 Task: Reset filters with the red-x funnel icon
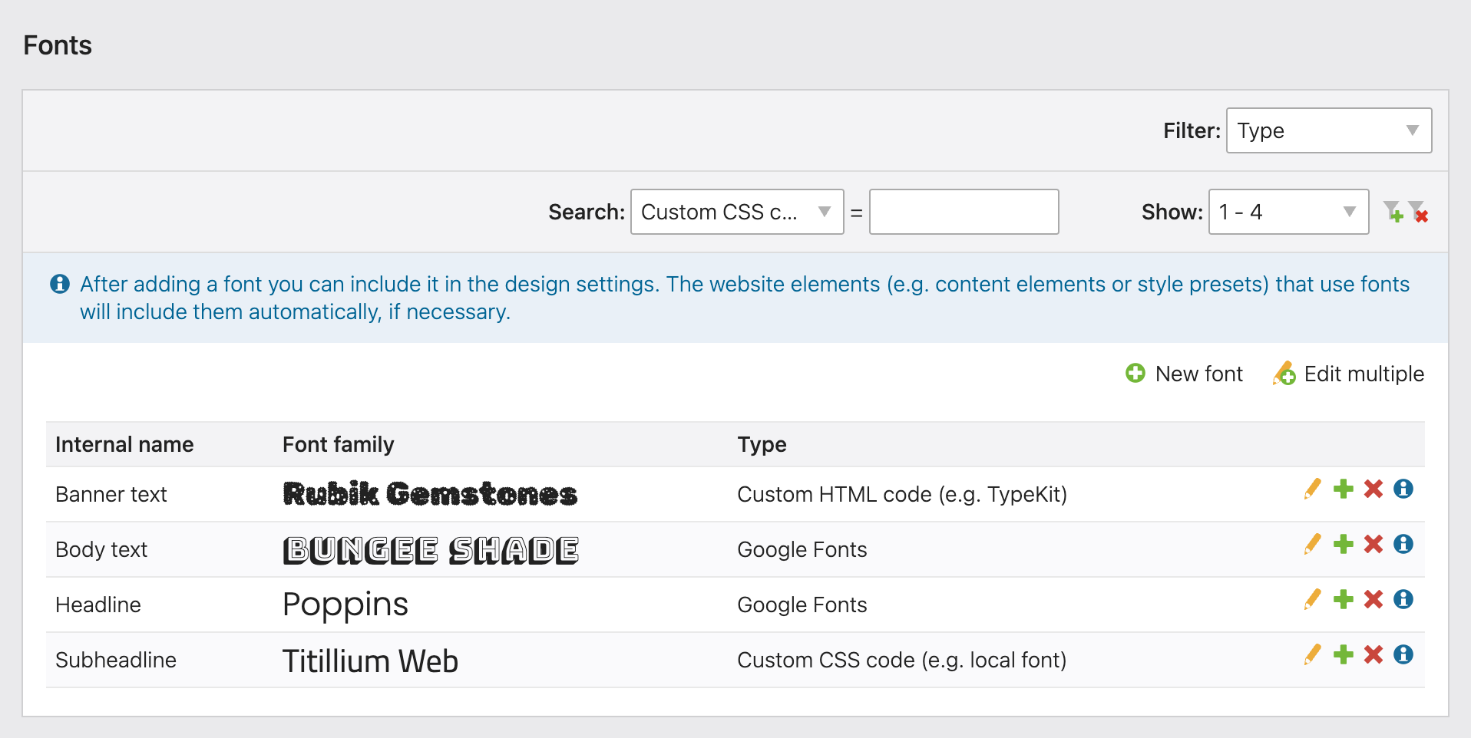click(x=1419, y=212)
